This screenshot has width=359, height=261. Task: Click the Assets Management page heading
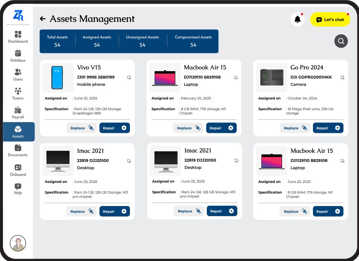92,19
